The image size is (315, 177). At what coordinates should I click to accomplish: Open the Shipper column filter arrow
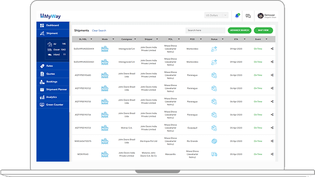point(157,39)
